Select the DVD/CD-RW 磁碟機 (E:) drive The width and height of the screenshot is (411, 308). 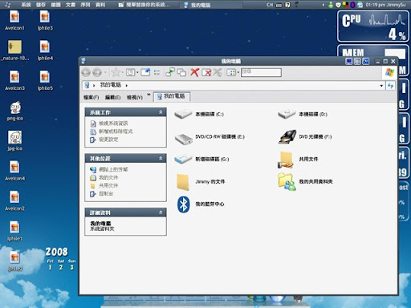click(210, 137)
